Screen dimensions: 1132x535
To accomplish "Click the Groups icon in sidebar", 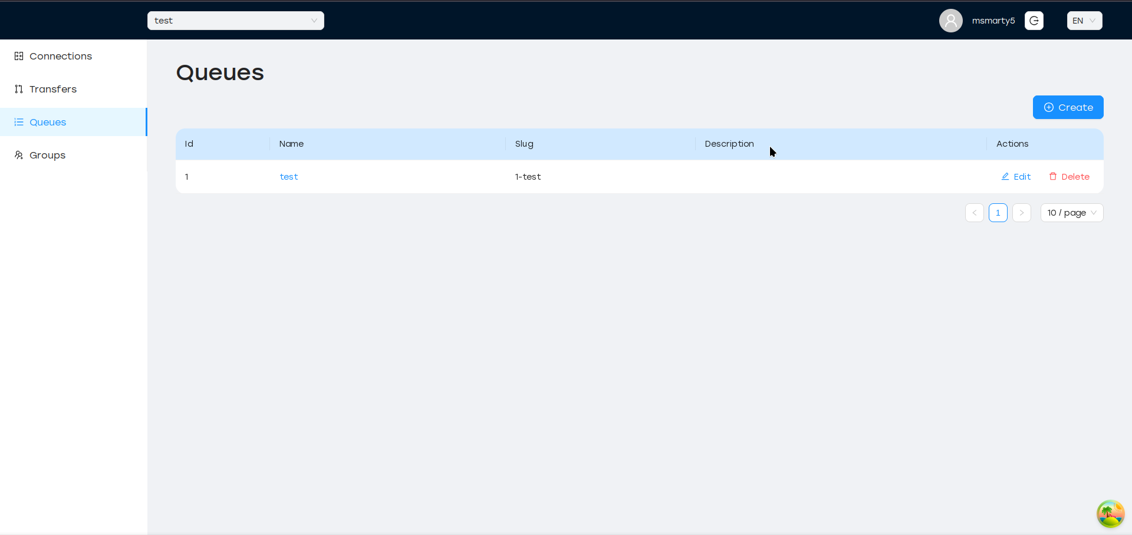I will pyautogui.click(x=19, y=155).
